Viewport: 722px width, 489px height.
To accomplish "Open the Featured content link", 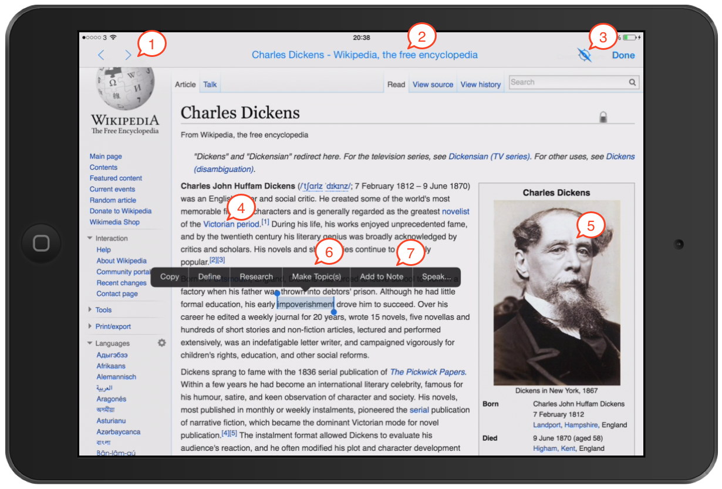I will tap(116, 178).
